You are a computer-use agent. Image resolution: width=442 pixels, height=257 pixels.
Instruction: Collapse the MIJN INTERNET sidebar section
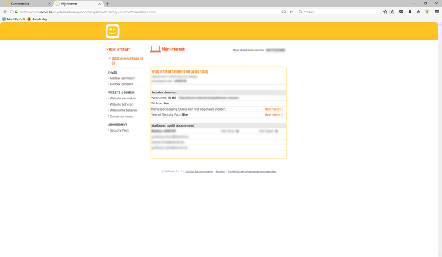118,50
